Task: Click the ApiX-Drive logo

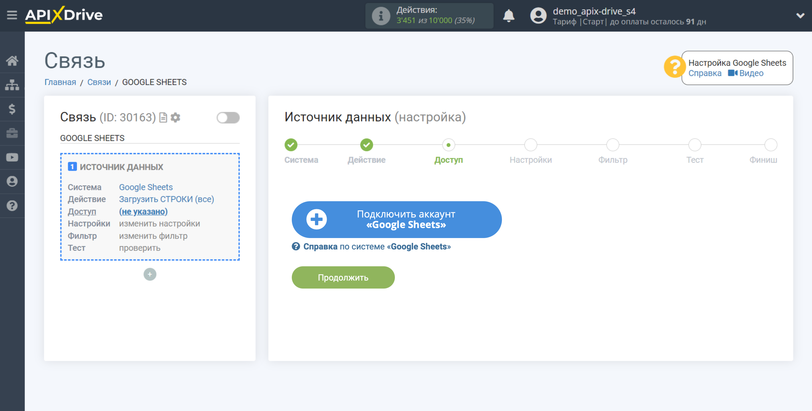Action: (64, 15)
